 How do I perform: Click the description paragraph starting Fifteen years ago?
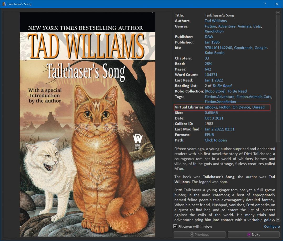click(224, 159)
